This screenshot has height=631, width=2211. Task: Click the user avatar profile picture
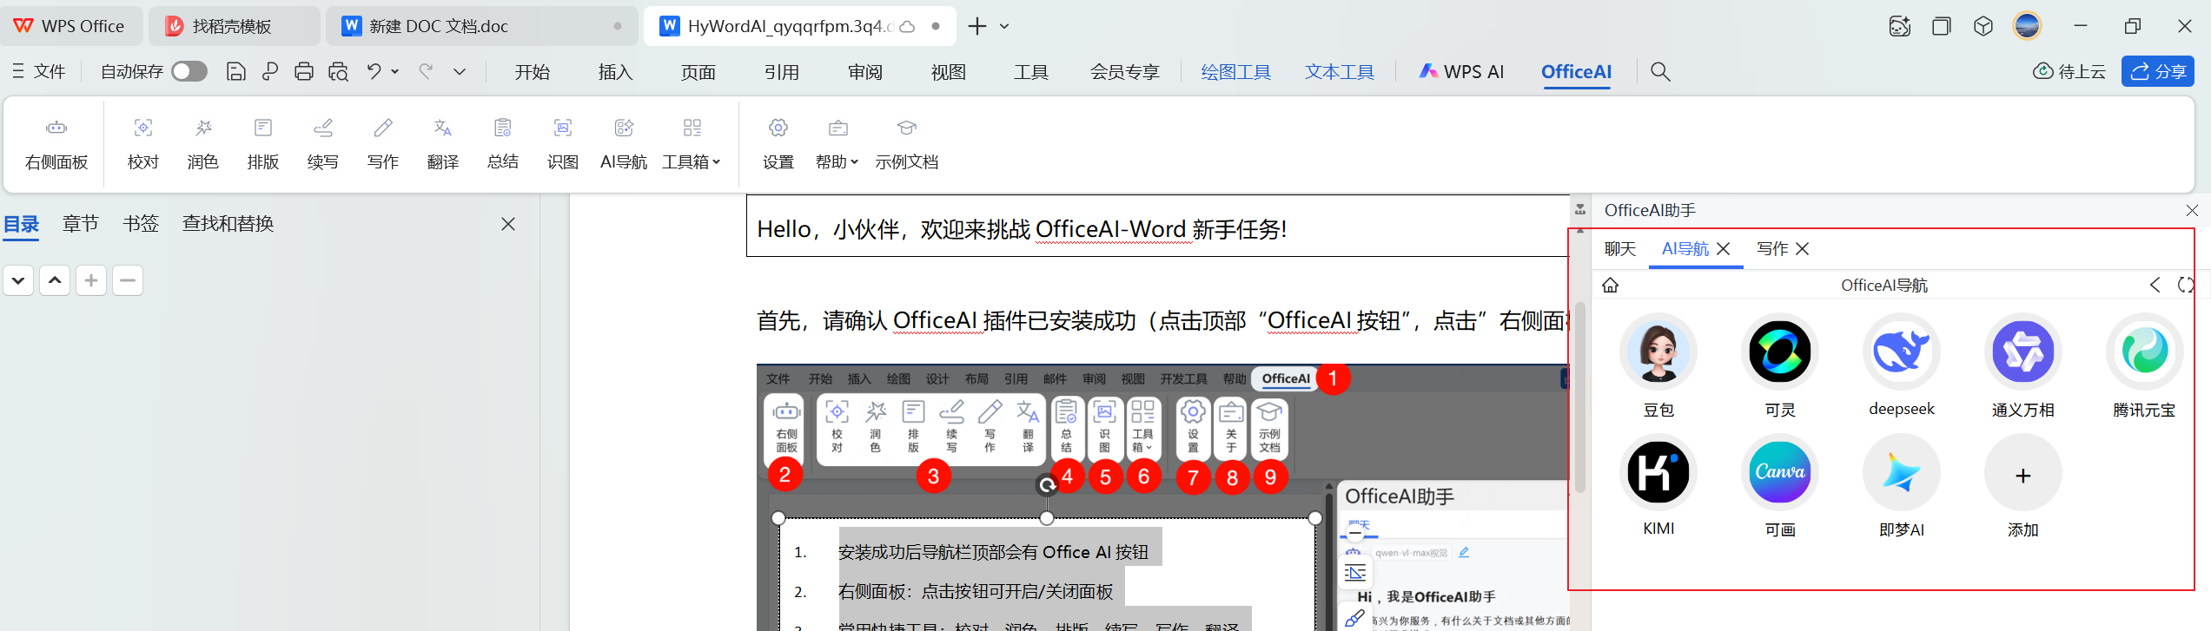point(2027,26)
